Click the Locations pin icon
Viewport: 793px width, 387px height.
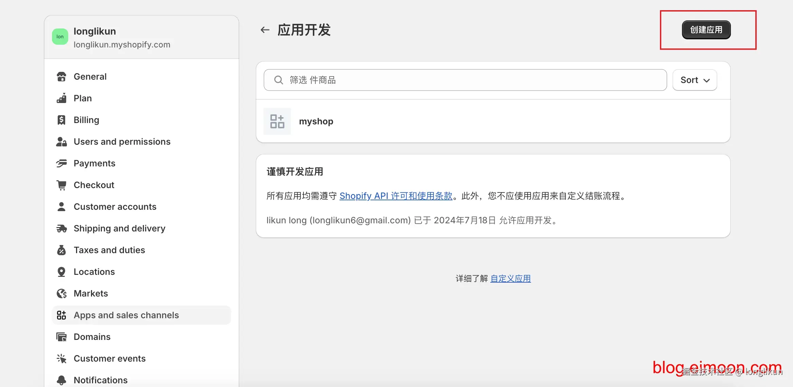tap(61, 271)
